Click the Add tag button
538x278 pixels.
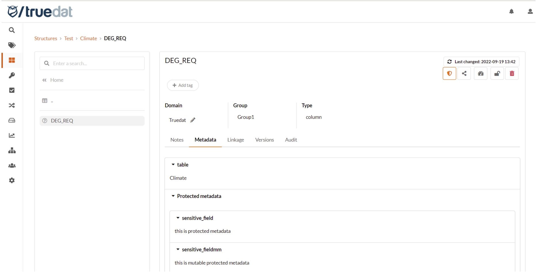(183, 85)
